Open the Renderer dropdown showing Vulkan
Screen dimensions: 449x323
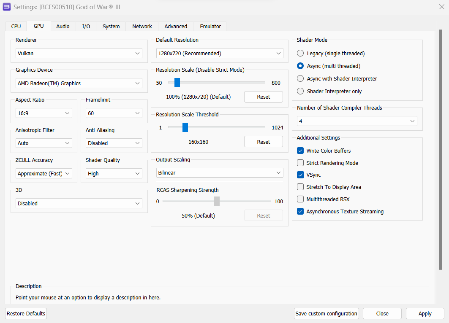tap(79, 53)
